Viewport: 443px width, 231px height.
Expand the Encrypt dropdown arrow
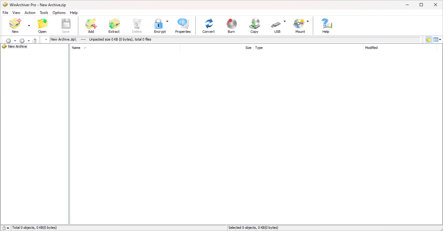(167, 21)
